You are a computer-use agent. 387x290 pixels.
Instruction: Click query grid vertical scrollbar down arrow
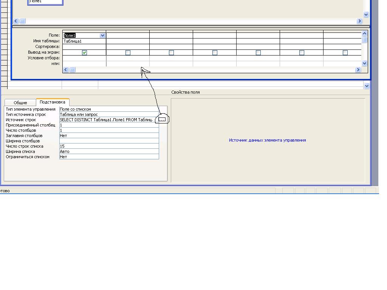pos(365,63)
